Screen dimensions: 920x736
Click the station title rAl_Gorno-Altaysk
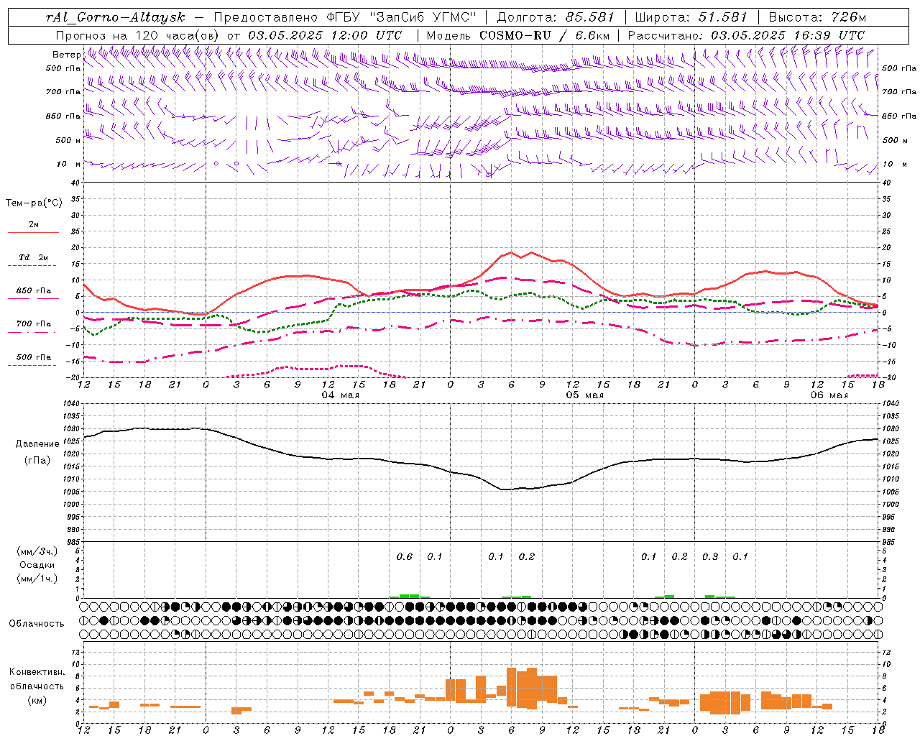[x=116, y=17]
